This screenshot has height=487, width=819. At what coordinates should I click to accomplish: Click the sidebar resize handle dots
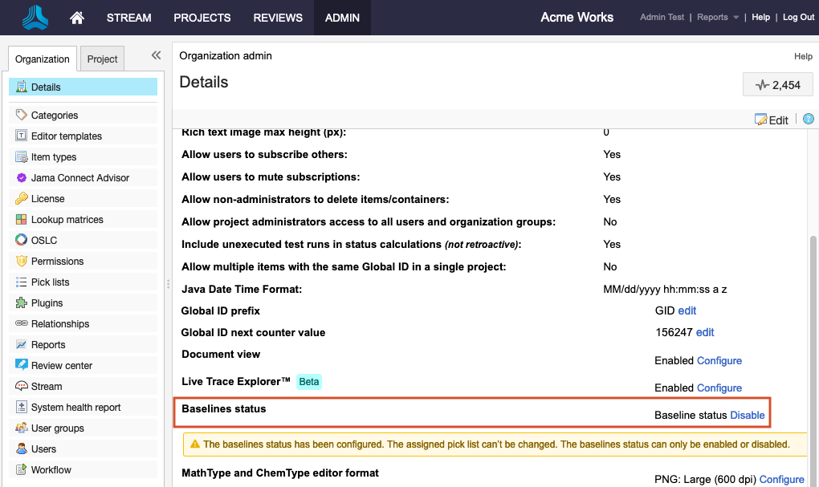pos(168,284)
